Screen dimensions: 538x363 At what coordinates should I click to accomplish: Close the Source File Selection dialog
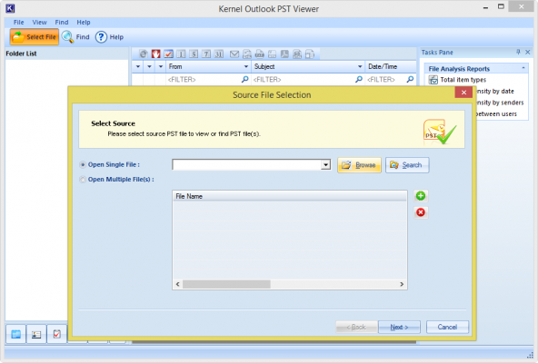click(463, 93)
